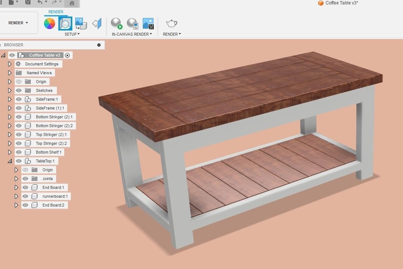Open the IN-CANVAS RENDER panel menu
The height and width of the screenshot is (269, 403).
(x=132, y=34)
